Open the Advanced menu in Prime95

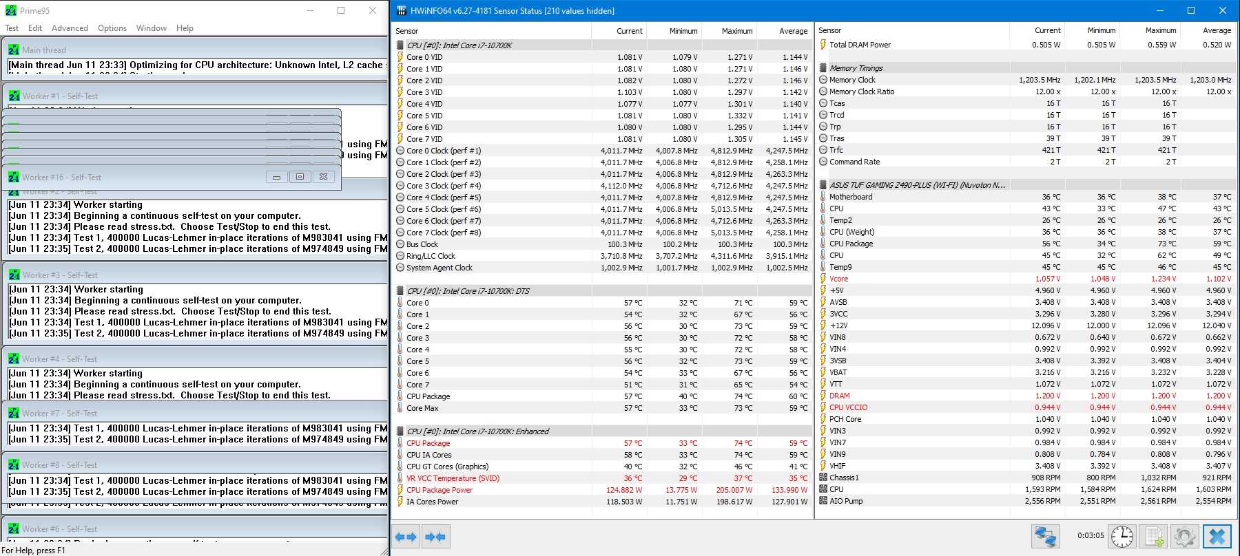click(x=70, y=28)
